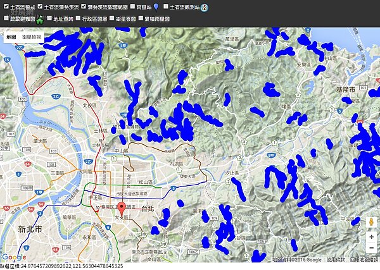The width and height of the screenshot is (380, 270).
Task: Uncheck the 潛勢溪流影響範圍 checkbox
Action: [x=84, y=6]
